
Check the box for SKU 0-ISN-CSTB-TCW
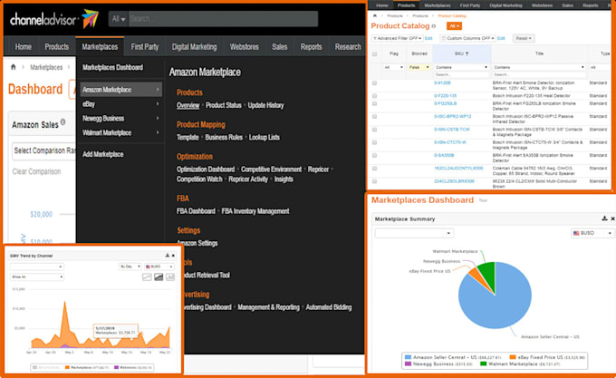[x=374, y=130]
